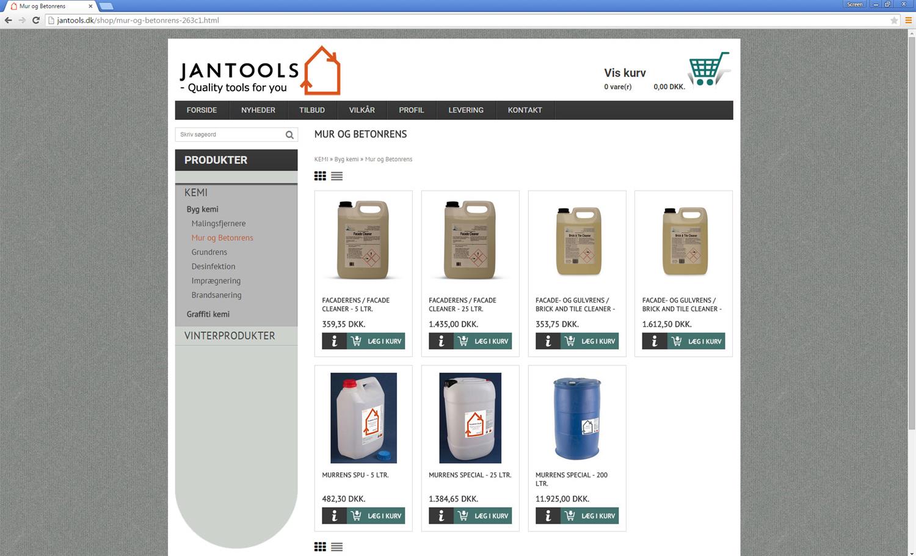916x556 pixels.
Task: Click the Byg kemi breadcrumb link
Action: click(347, 159)
